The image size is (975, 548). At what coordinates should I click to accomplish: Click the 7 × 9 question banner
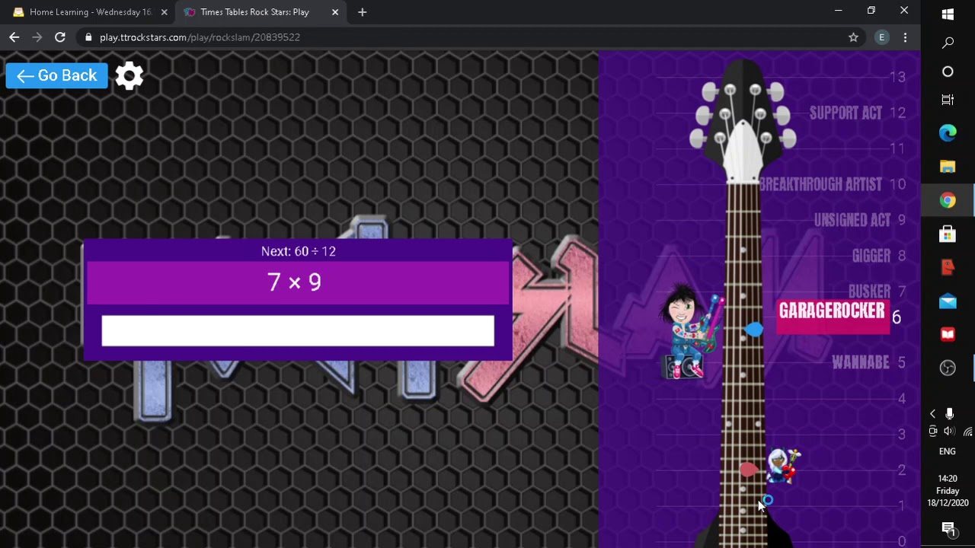(298, 282)
